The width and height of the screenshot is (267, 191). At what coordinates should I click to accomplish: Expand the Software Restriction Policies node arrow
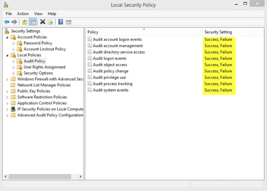point(7,97)
